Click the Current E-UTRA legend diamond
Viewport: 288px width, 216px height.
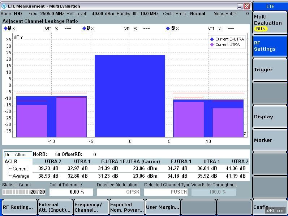click(x=212, y=39)
